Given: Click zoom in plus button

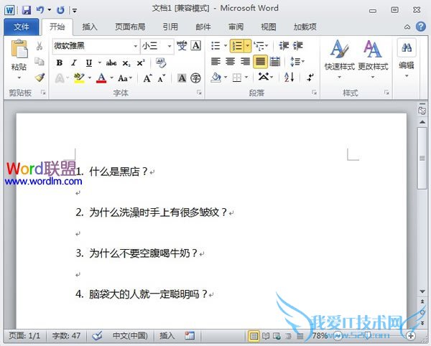Looking at the screenshot, I should coord(411,335).
